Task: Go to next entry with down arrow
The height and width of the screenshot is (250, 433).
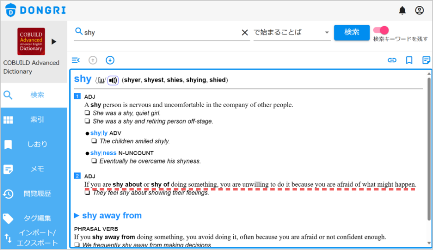Action: tap(110, 60)
